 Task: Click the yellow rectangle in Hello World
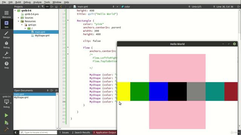[124, 91]
